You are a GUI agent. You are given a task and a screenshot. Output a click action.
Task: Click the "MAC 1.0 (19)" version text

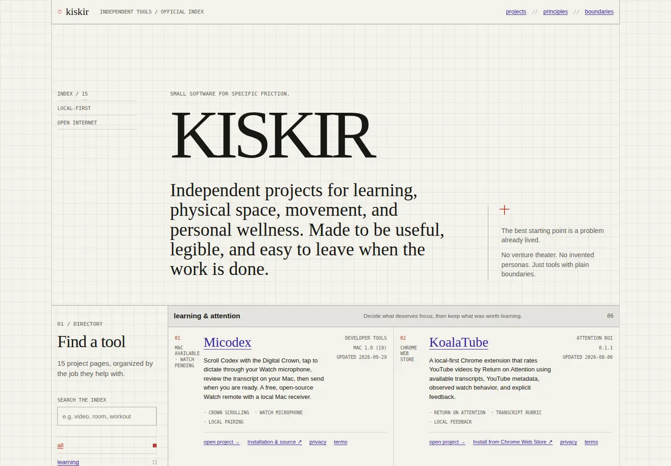[x=370, y=348]
